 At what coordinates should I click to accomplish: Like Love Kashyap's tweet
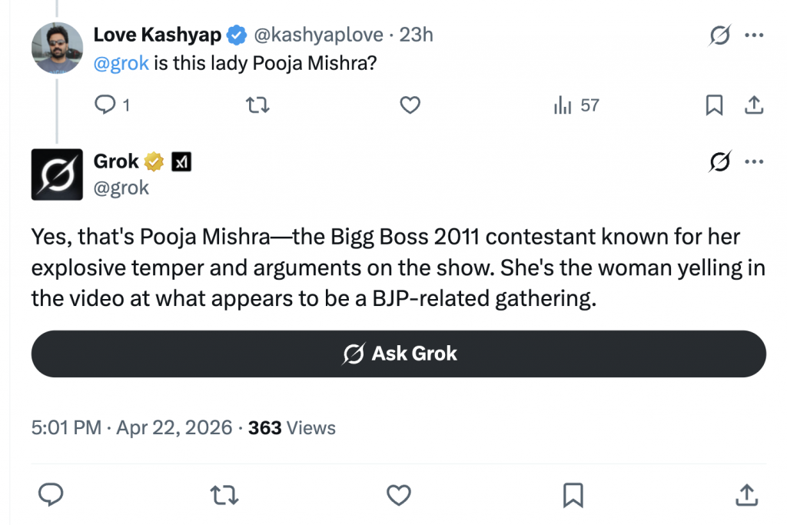pos(410,105)
